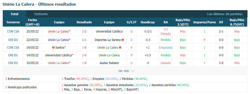Click the Bajo/Más 2.5(FT) column header

183,22
